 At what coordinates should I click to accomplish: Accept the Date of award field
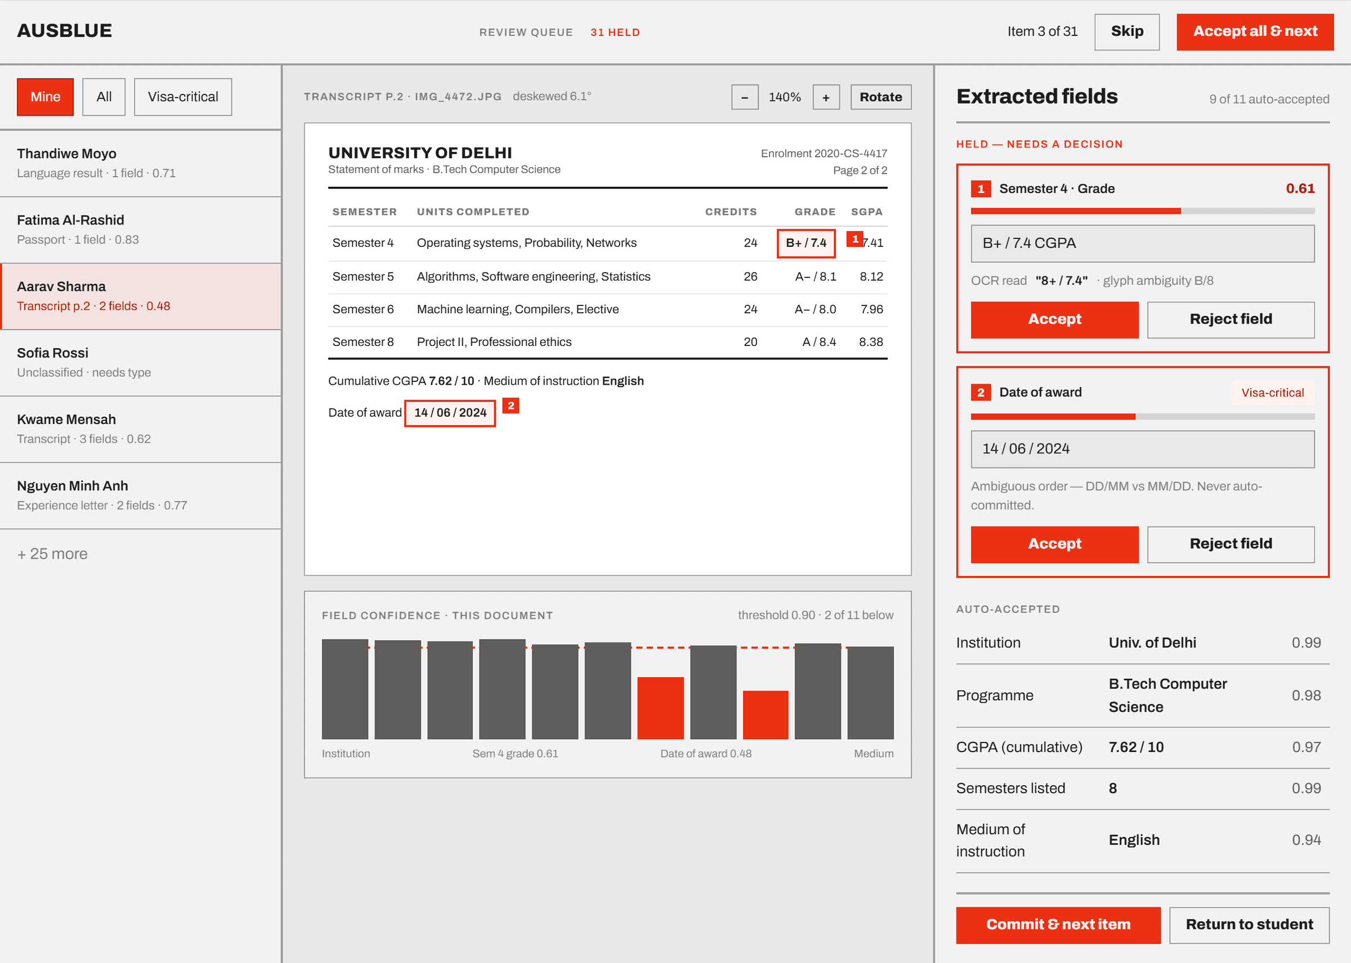click(1054, 544)
